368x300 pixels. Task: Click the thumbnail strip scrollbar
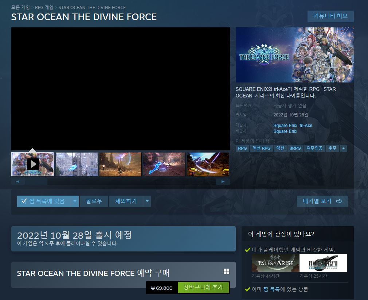click(x=120, y=181)
